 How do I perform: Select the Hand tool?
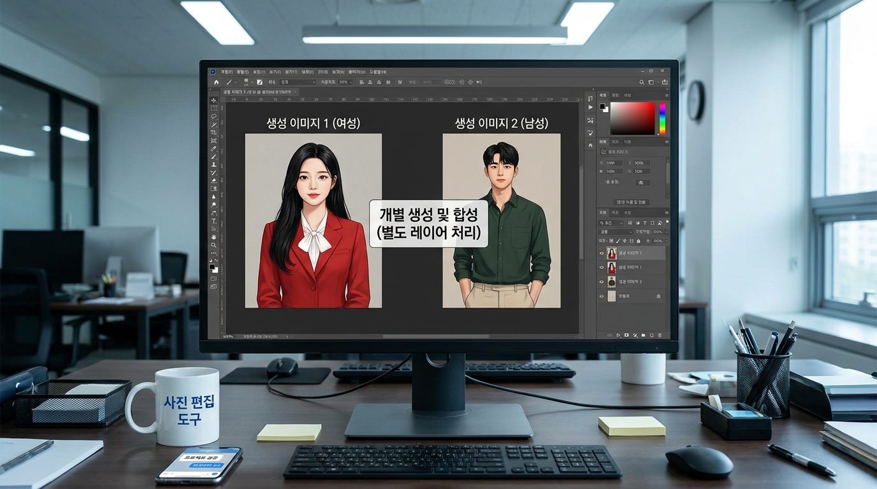pos(214,237)
